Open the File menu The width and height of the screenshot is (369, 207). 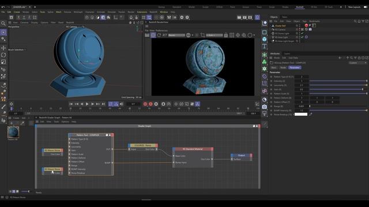tap(3, 12)
